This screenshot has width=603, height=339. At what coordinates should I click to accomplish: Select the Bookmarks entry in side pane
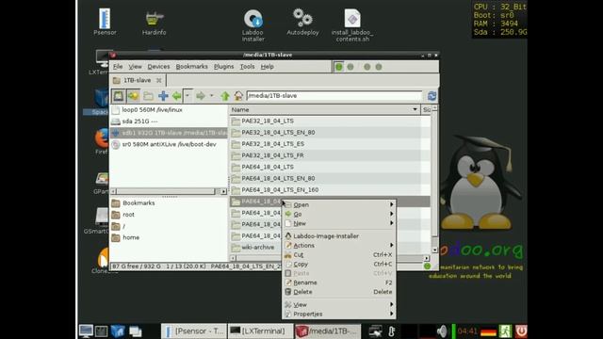(170, 203)
